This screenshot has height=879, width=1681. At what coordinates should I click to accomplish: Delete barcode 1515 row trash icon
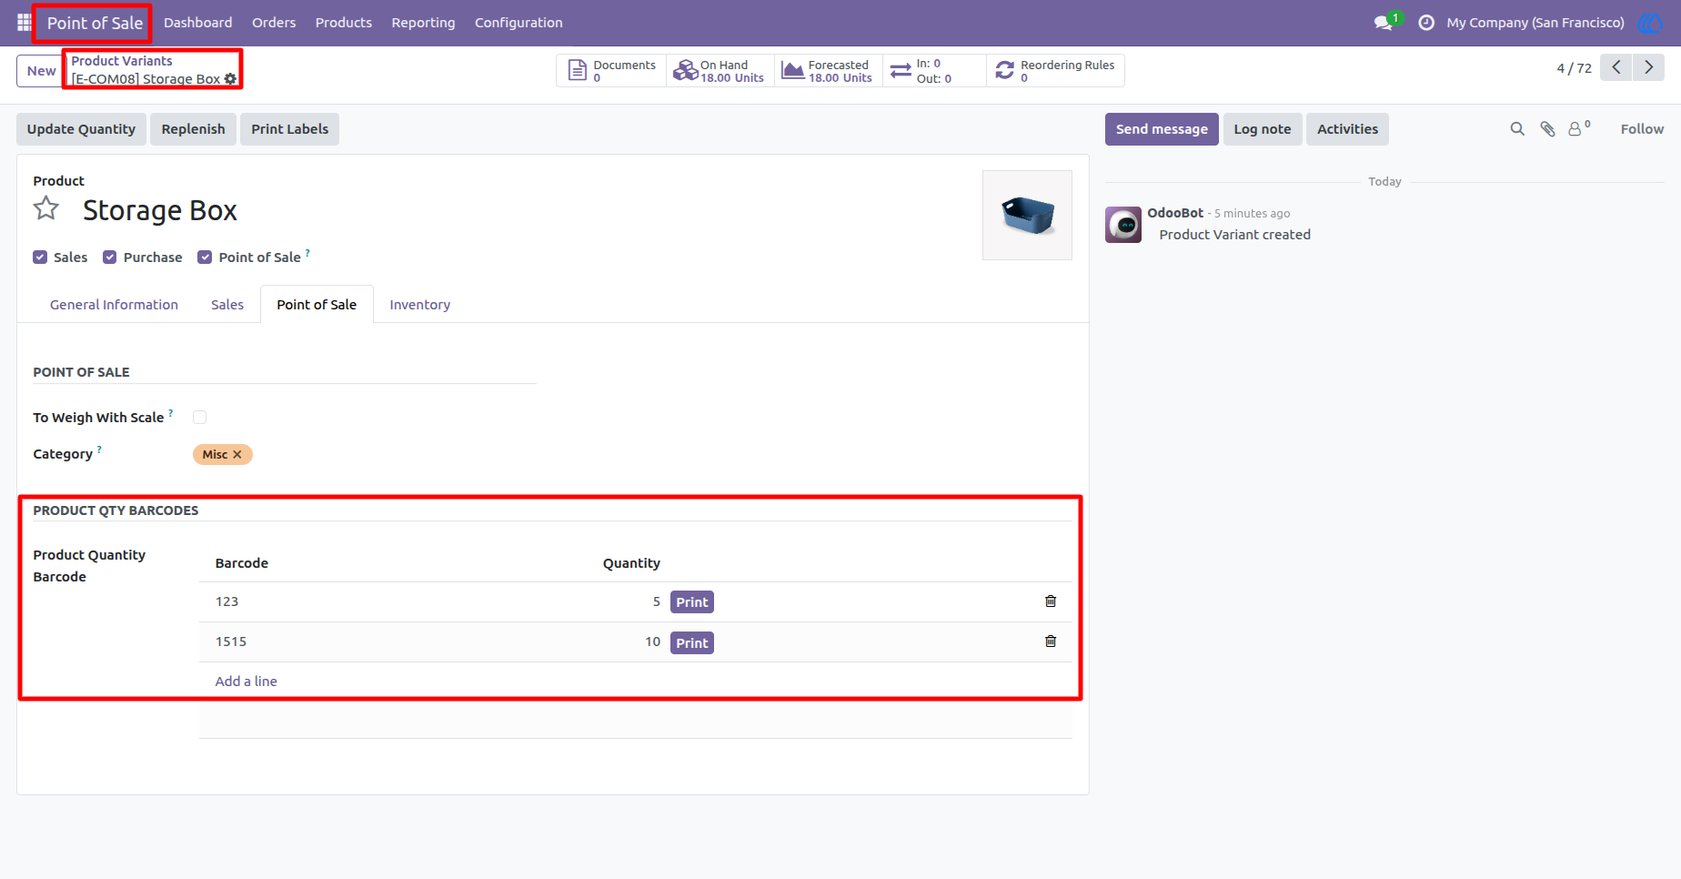[x=1051, y=642]
